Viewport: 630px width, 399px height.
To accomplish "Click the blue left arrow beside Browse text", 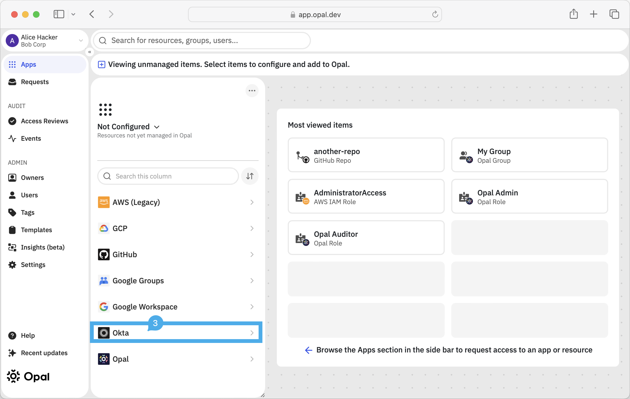I will [309, 350].
